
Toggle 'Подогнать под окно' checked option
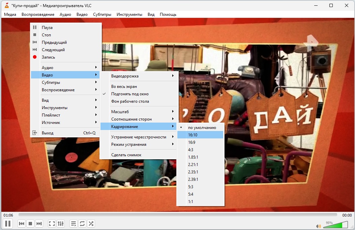[130, 94]
